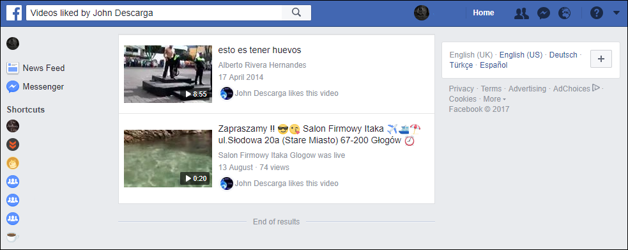Open the profile avatar in top bar
Screen dimensions: 628x250
click(x=422, y=13)
